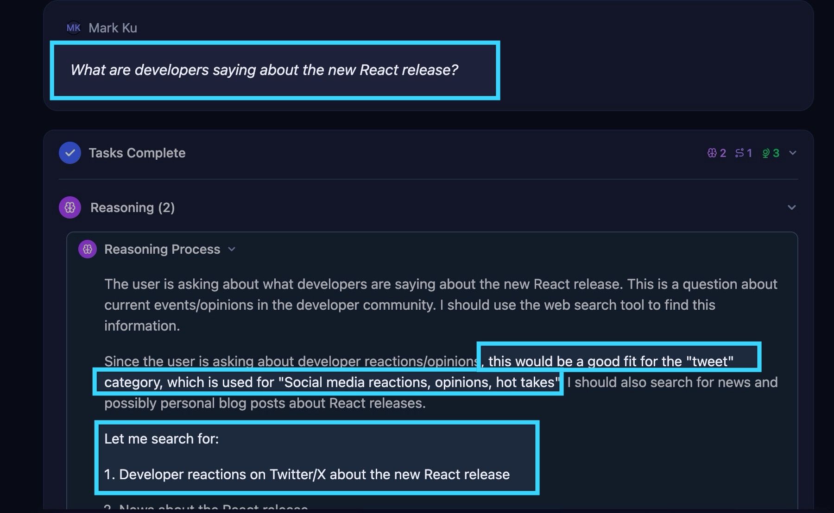Screen dimensions: 834x513
Task: Collapse the Tasks Complete summary chevron
Action: click(x=793, y=153)
